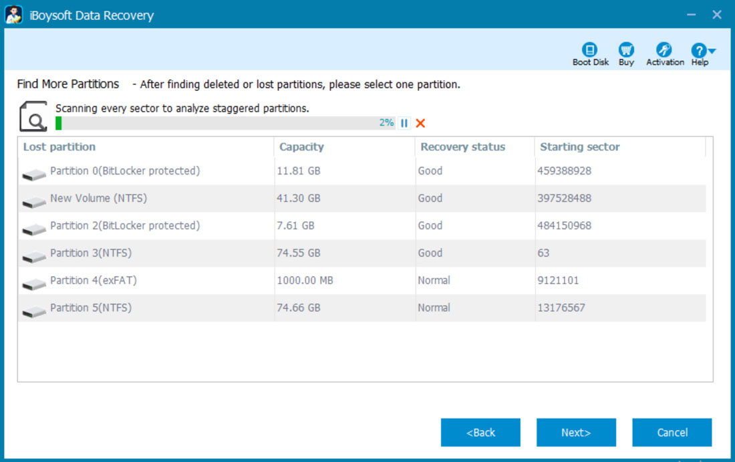Screen dimensions: 735x462
Task: Pause the partition scan
Action: tap(404, 123)
